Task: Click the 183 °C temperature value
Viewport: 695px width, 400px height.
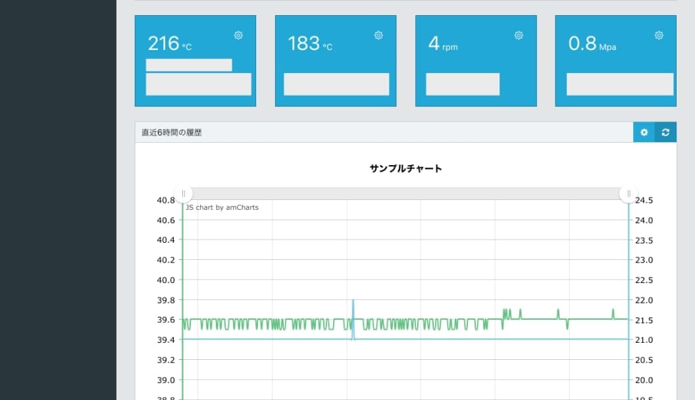Action: click(x=310, y=43)
